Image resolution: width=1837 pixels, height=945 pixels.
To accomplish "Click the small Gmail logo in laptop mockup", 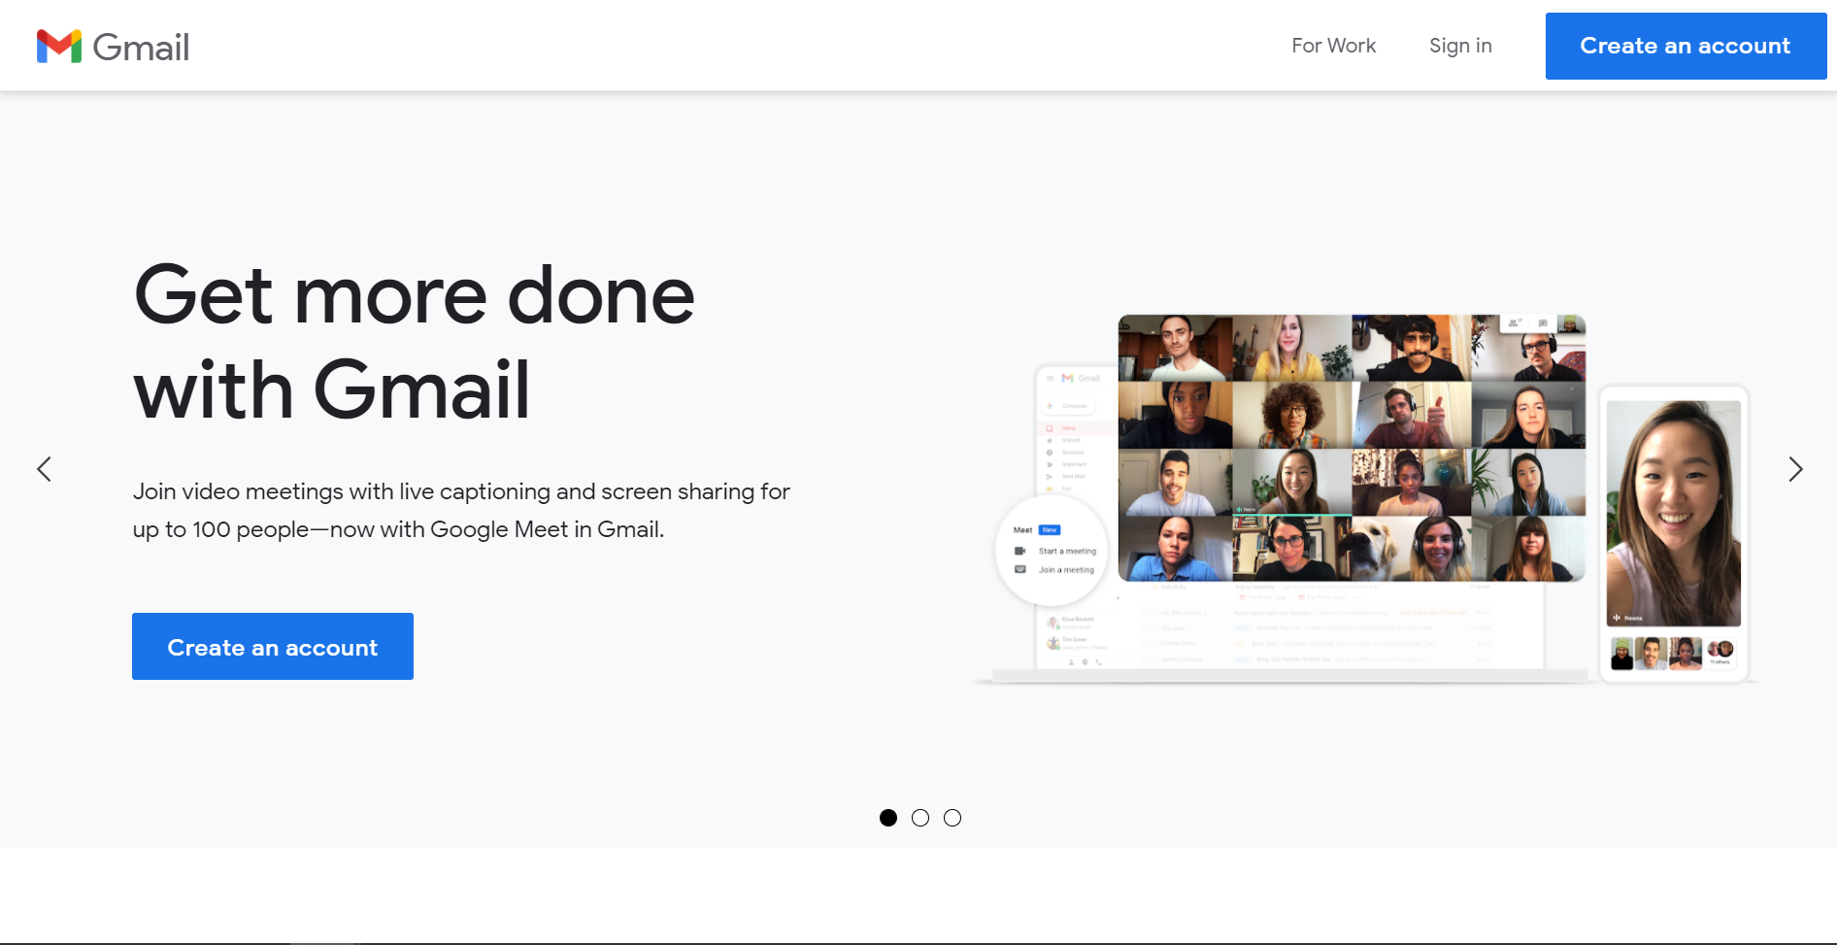I will 1068,378.
